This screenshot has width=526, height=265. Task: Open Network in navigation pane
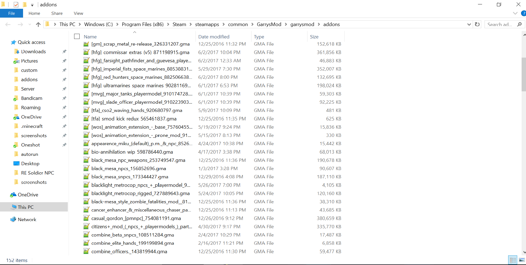point(27,219)
